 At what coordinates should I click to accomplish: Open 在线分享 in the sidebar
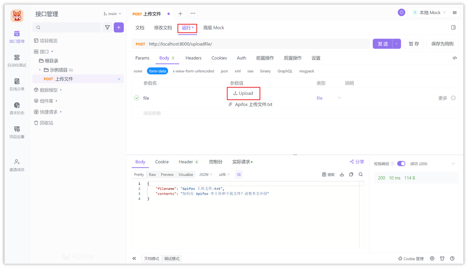point(17,85)
